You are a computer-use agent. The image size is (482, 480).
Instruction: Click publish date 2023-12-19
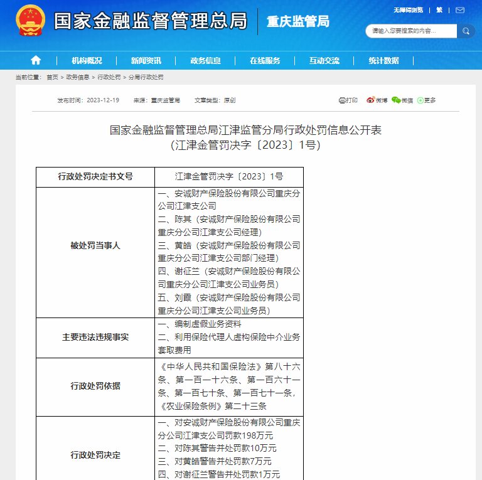tap(103, 100)
